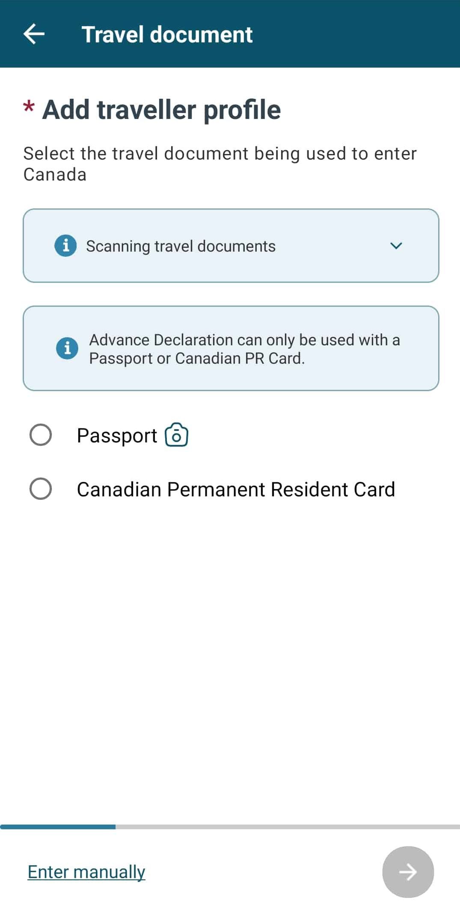Collapse the Scanning travel documents panel
The width and height of the screenshot is (460, 911).
(396, 246)
